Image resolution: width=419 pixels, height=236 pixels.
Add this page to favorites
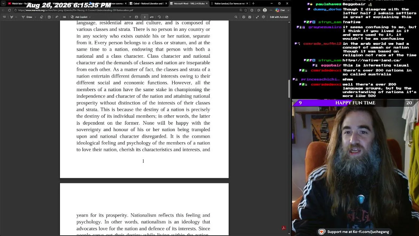[246, 10]
